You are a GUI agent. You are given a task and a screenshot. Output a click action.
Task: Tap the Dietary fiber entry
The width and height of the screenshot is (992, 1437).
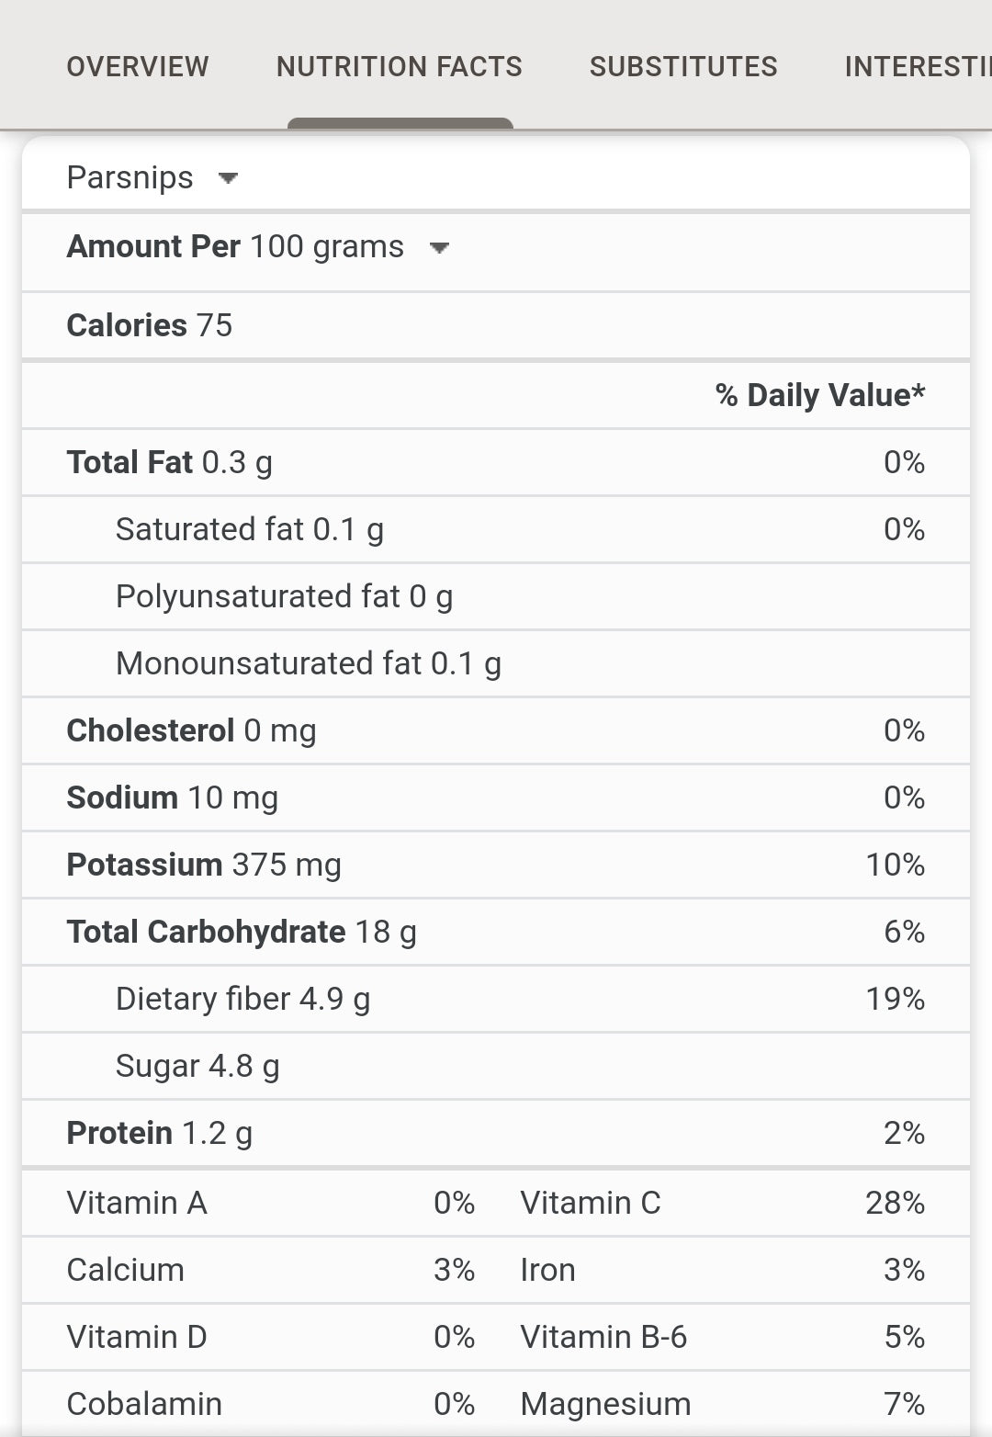(242, 999)
